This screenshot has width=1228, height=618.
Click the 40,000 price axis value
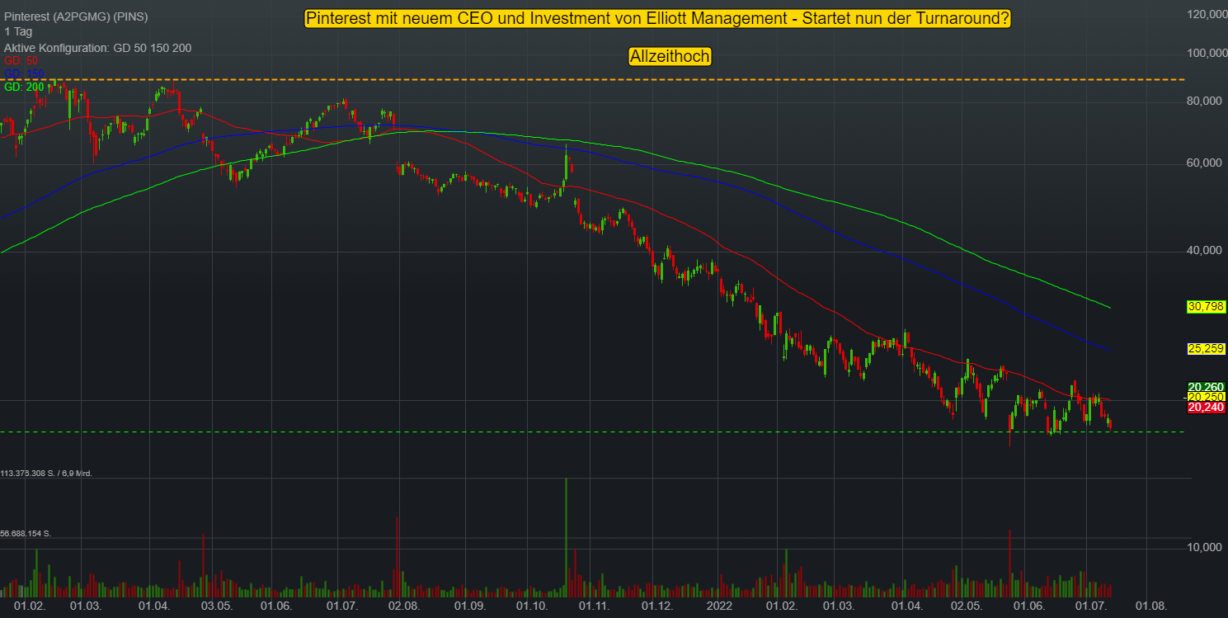click(1205, 251)
